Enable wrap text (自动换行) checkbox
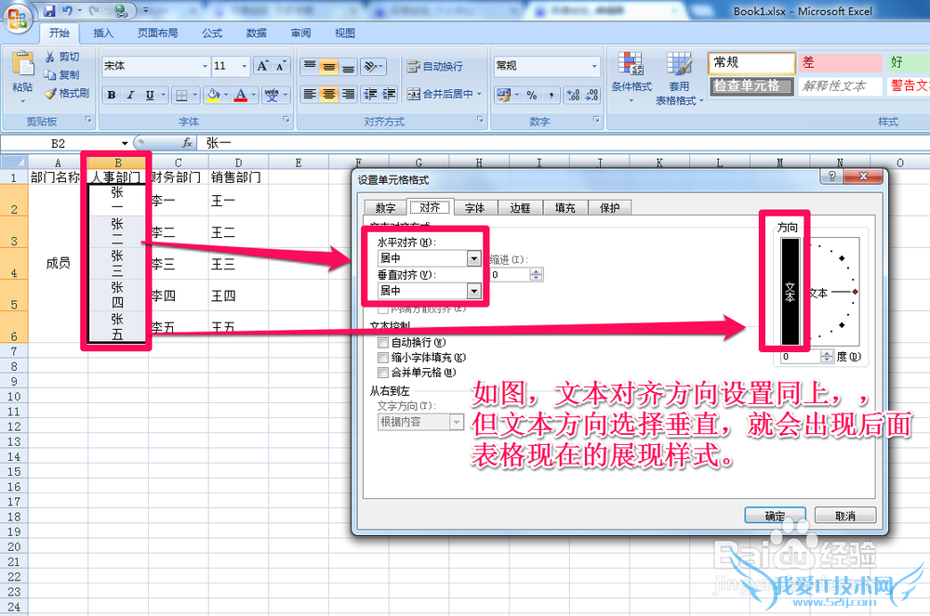 [x=383, y=342]
